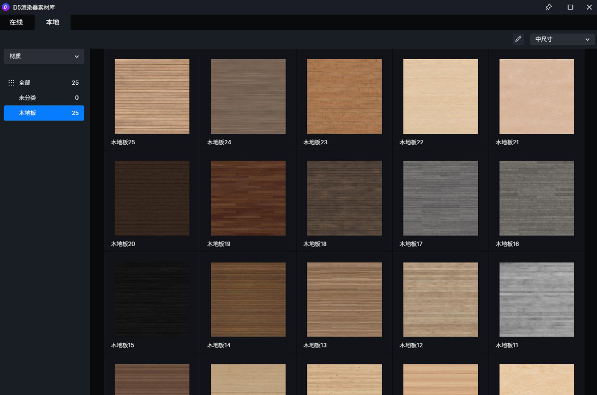Select the 木地板19 material thumbnail
This screenshot has width=597, height=395.
pos(248,198)
